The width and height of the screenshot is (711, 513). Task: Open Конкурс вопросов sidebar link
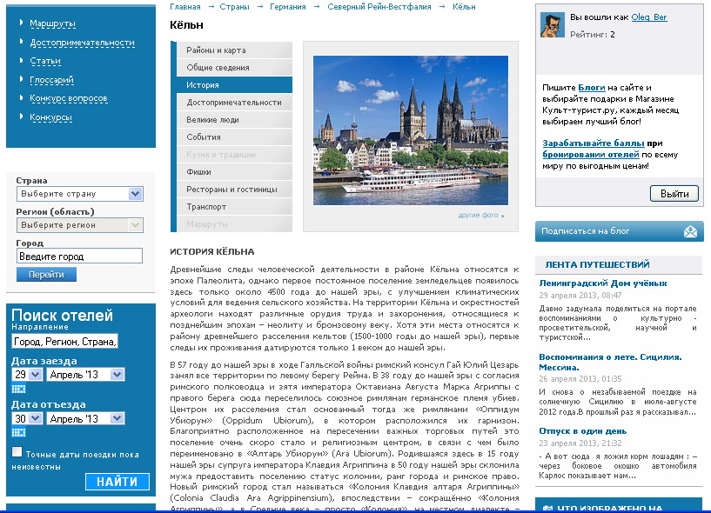(x=69, y=98)
